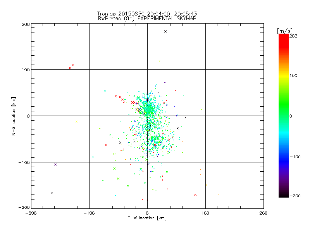Click N-S axis tick label '100'
The width and height of the screenshot is (310, 232).
coord(26,70)
